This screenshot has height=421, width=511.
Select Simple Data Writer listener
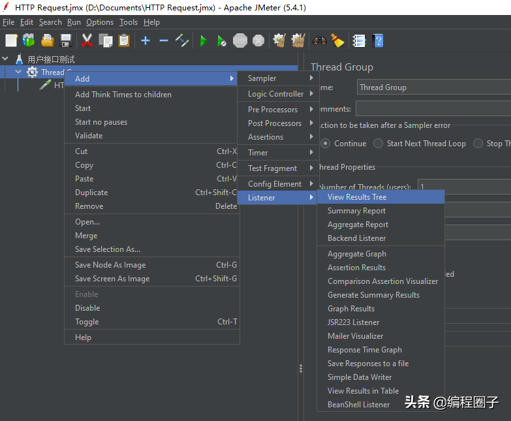tap(380, 377)
